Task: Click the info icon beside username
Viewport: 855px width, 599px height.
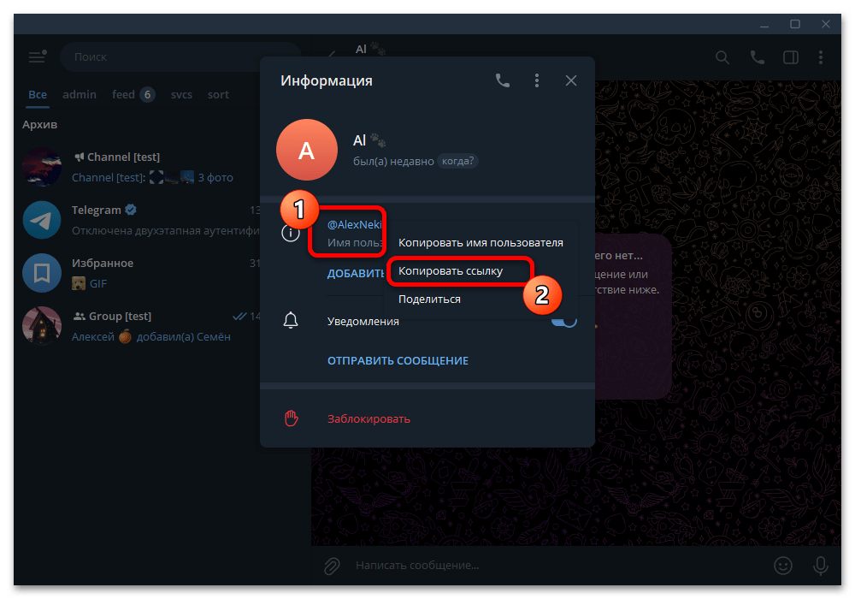Action: pos(291,233)
